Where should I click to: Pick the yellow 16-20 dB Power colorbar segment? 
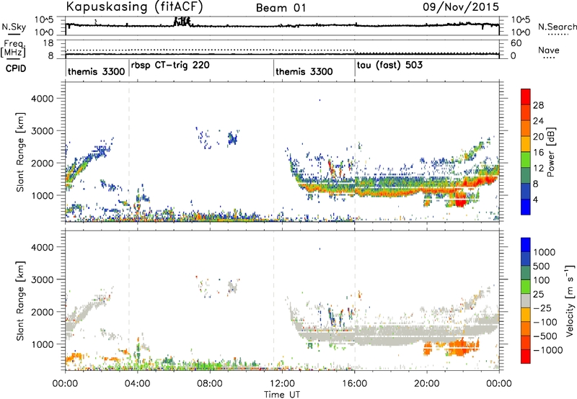point(526,143)
